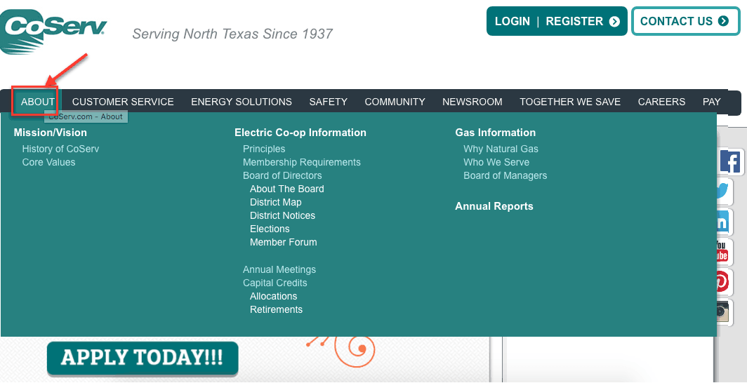Image resolution: width=747 pixels, height=383 pixels.
Task: Open the Allocations link
Action: click(x=274, y=296)
